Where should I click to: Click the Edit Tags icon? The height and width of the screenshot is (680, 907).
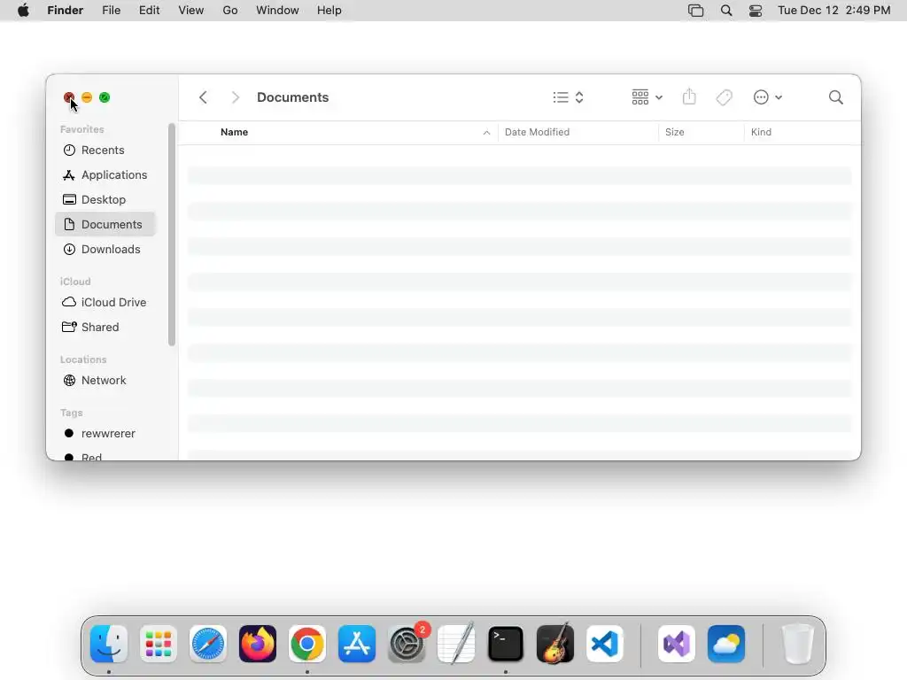click(x=724, y=97)
